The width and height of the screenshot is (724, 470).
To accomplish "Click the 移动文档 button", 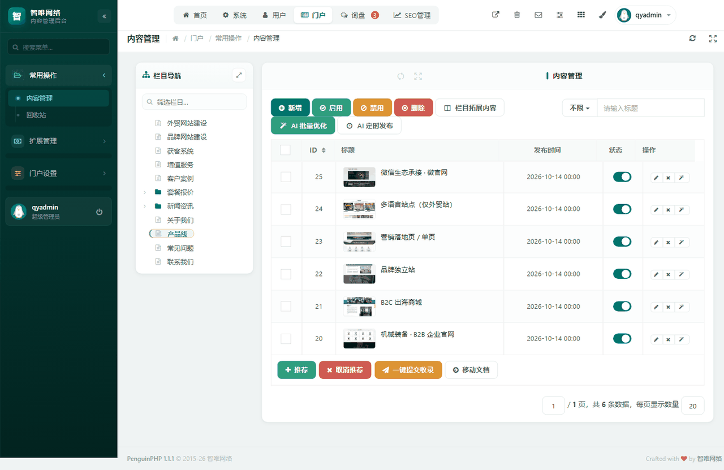I will [471, 370].
